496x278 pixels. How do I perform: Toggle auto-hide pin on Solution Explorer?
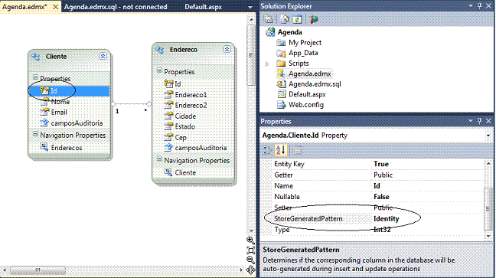click(x=480, y=5)
